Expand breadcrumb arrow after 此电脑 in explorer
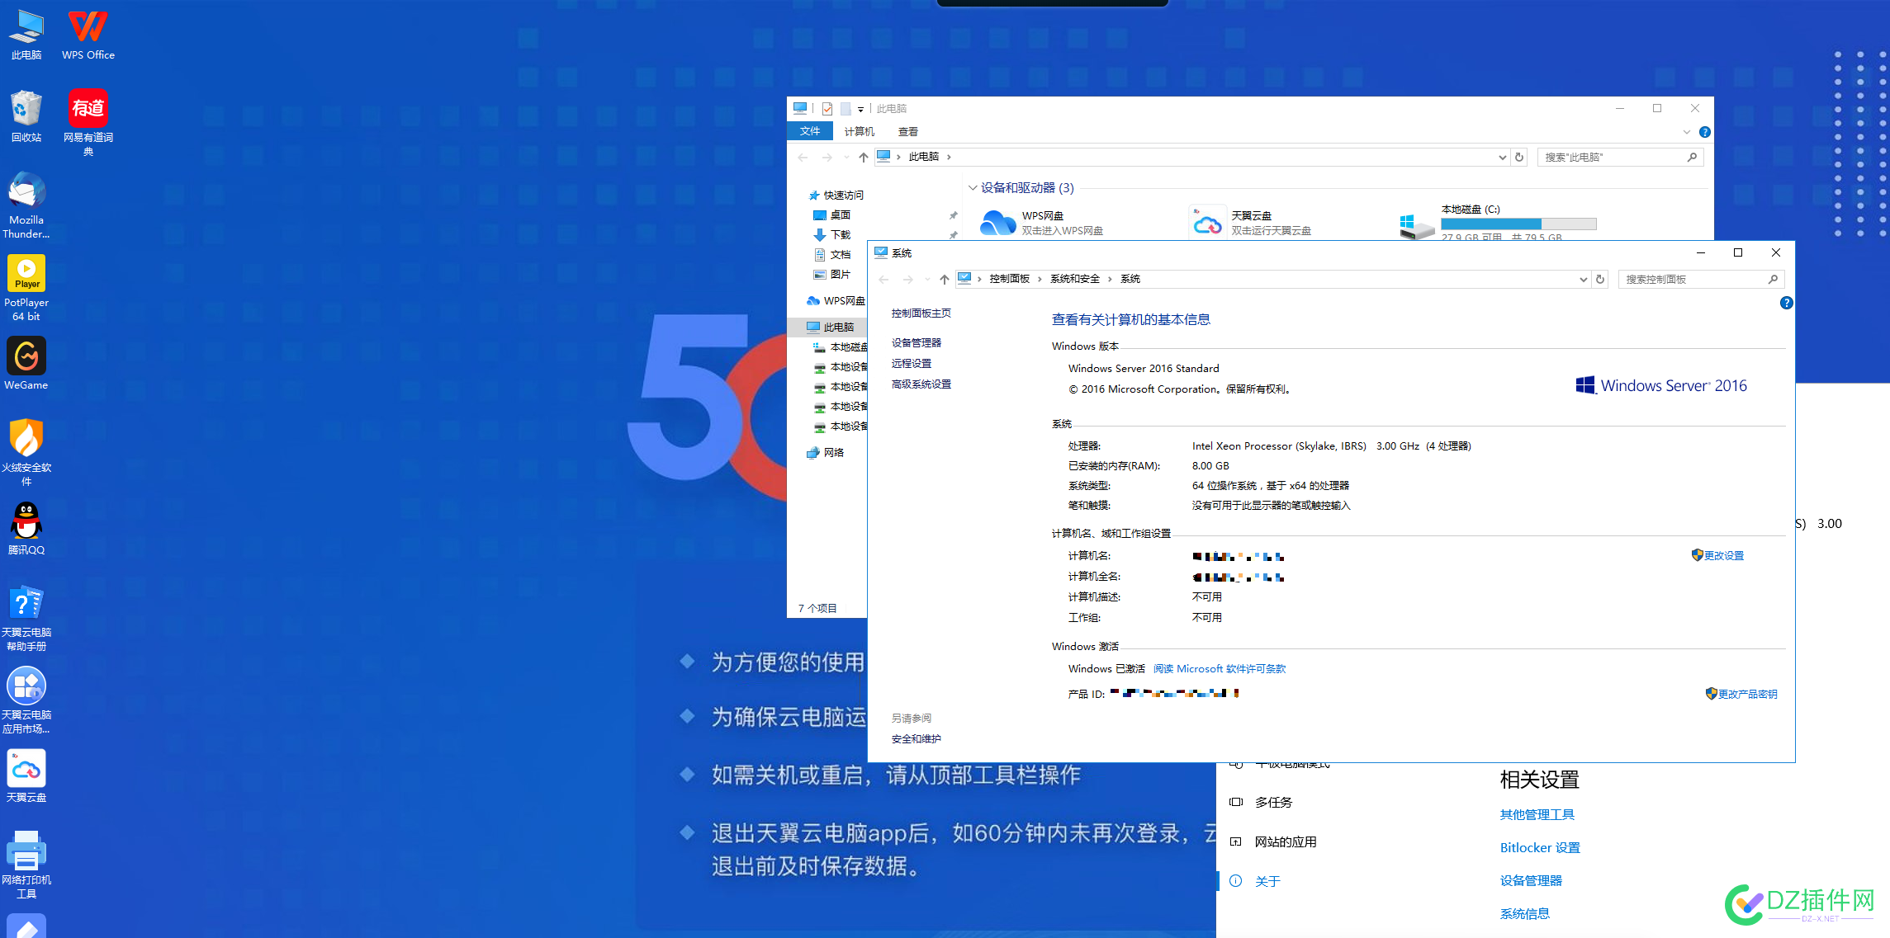Image resolution: width=1890 pixels, height=938 pixels. [949, 157]
